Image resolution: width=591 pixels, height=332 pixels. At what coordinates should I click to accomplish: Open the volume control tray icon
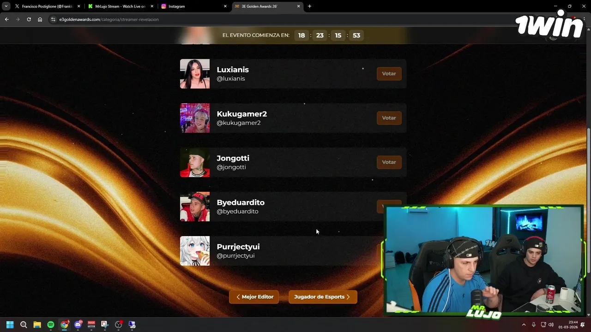pyautogui.click(x=551, y=325)
